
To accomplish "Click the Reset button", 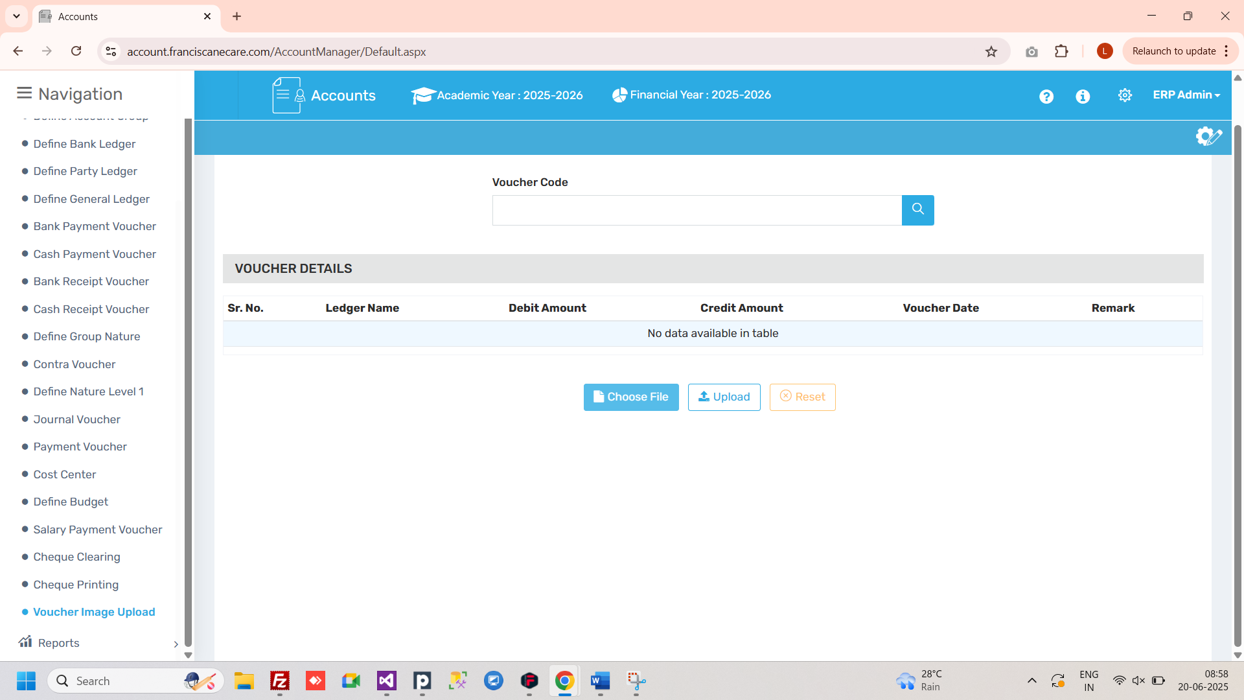I will (802, 397).
